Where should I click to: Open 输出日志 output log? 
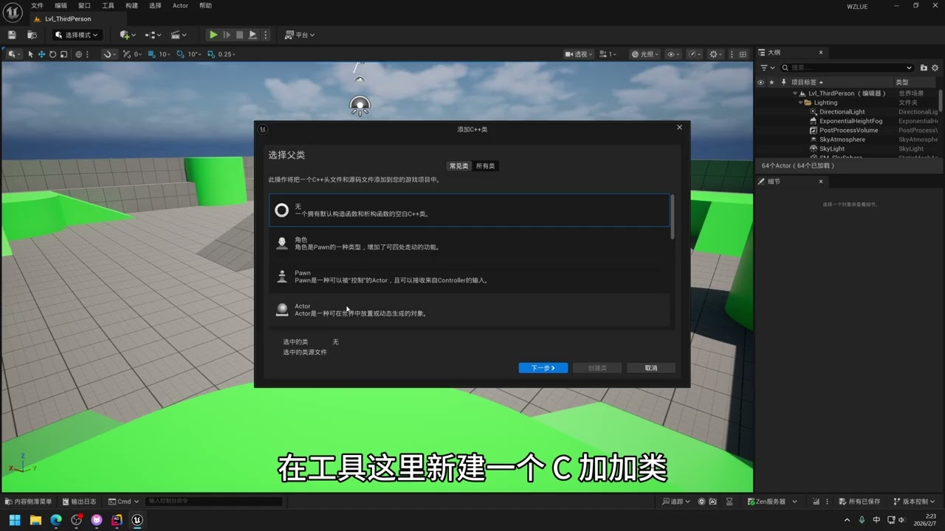[x=80, y=502]
